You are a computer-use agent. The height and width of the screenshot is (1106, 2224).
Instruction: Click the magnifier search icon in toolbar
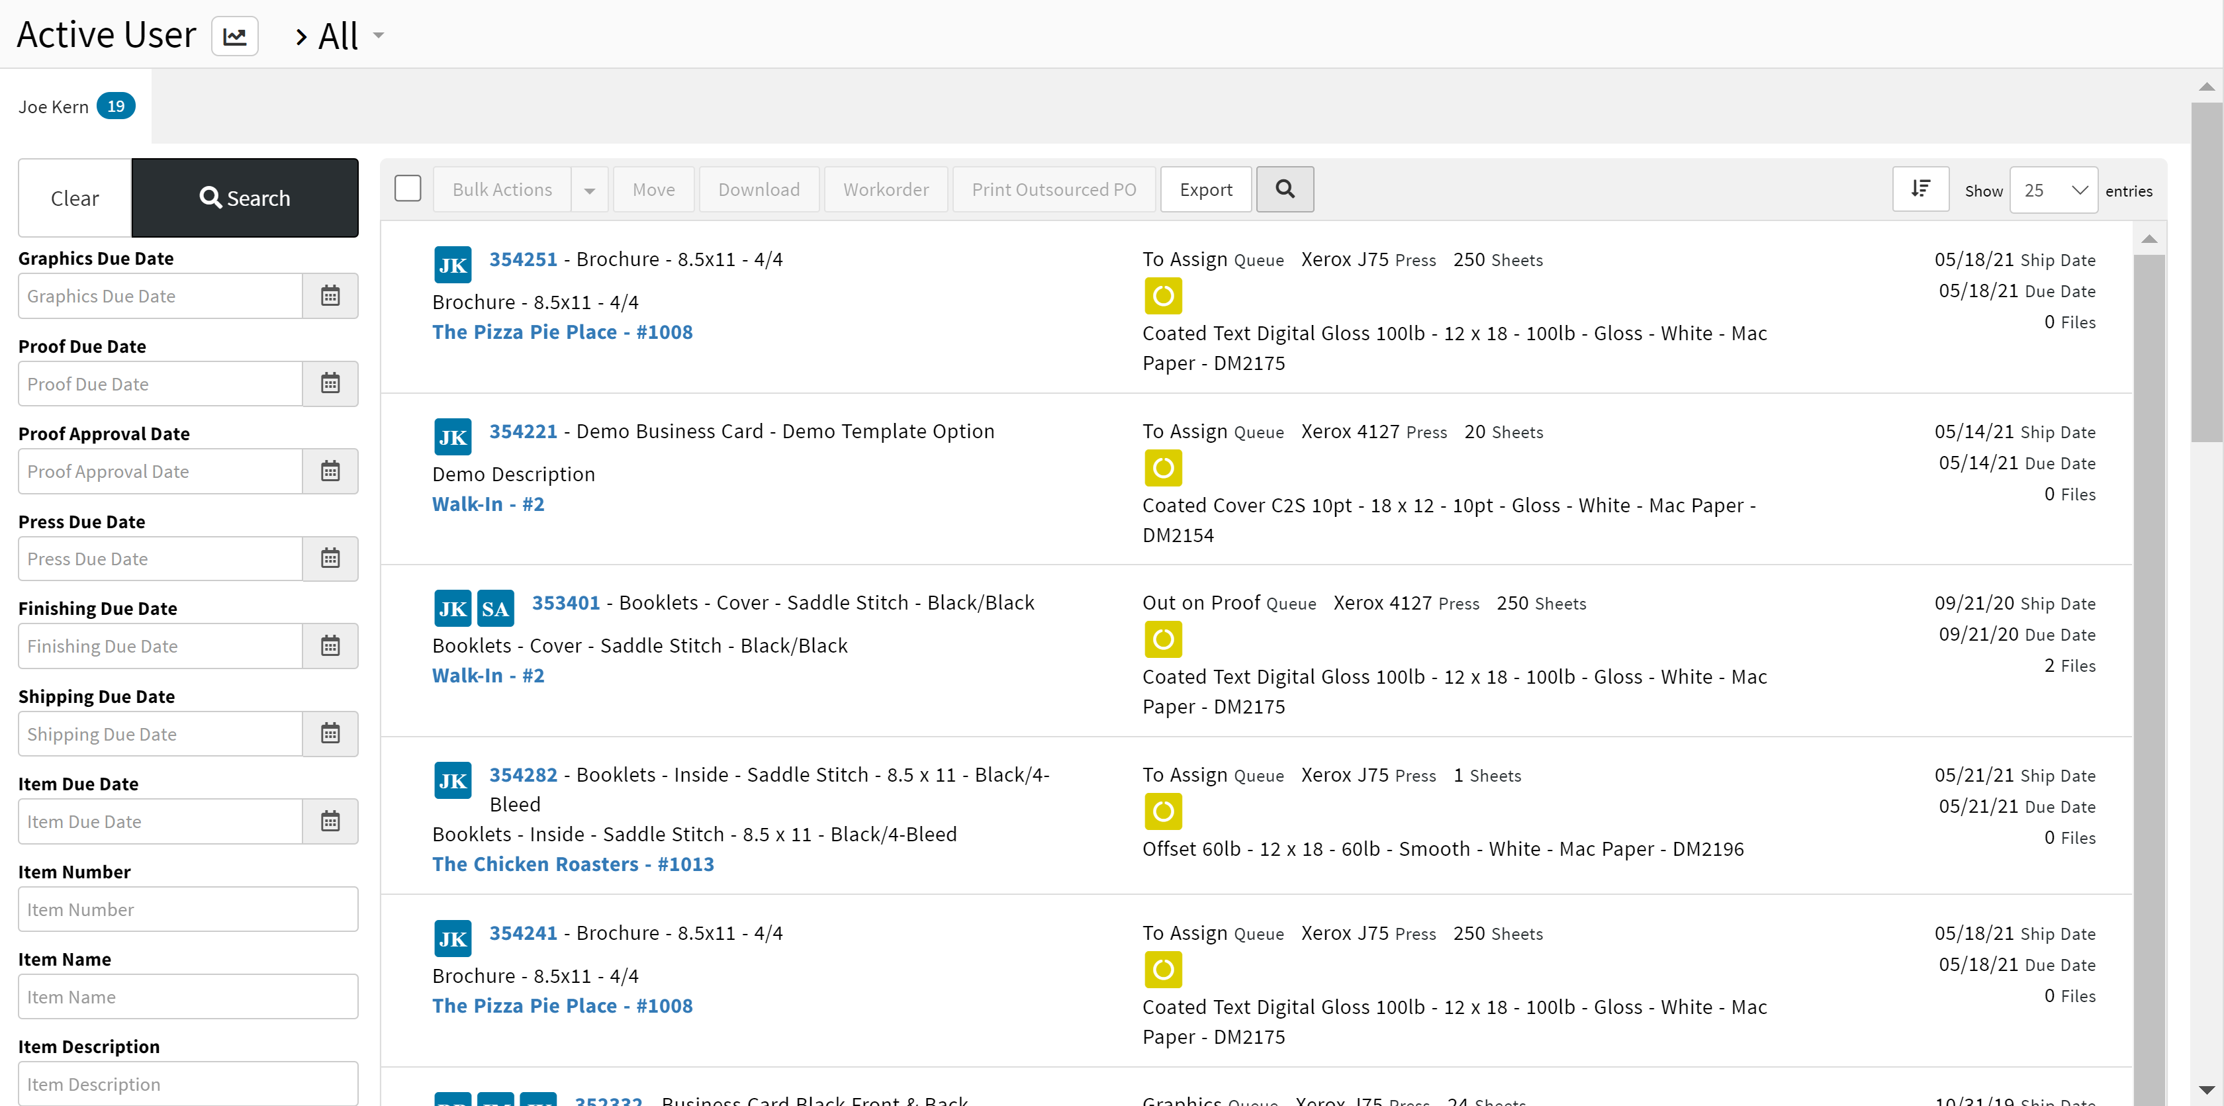pyautogui.click(x=1284, y=189)
